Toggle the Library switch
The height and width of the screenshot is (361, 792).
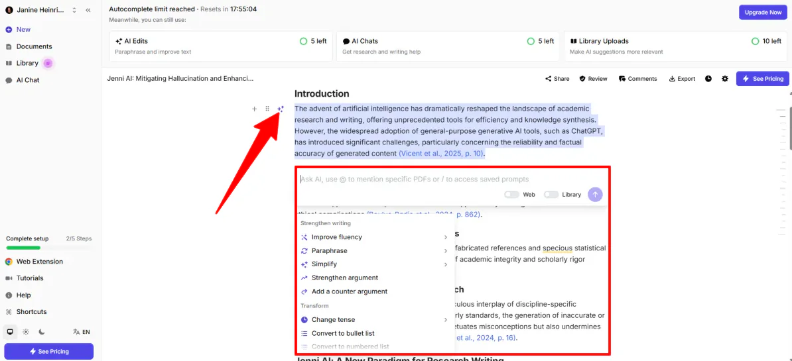[x=551, y=195]
